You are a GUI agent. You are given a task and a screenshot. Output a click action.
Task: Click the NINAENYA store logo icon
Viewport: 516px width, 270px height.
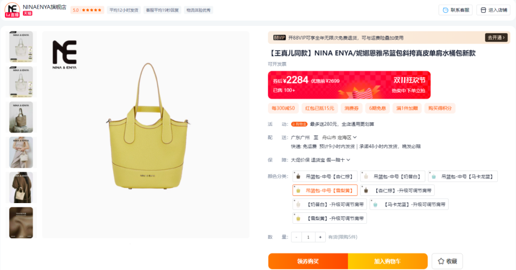[x=12, y=10]
